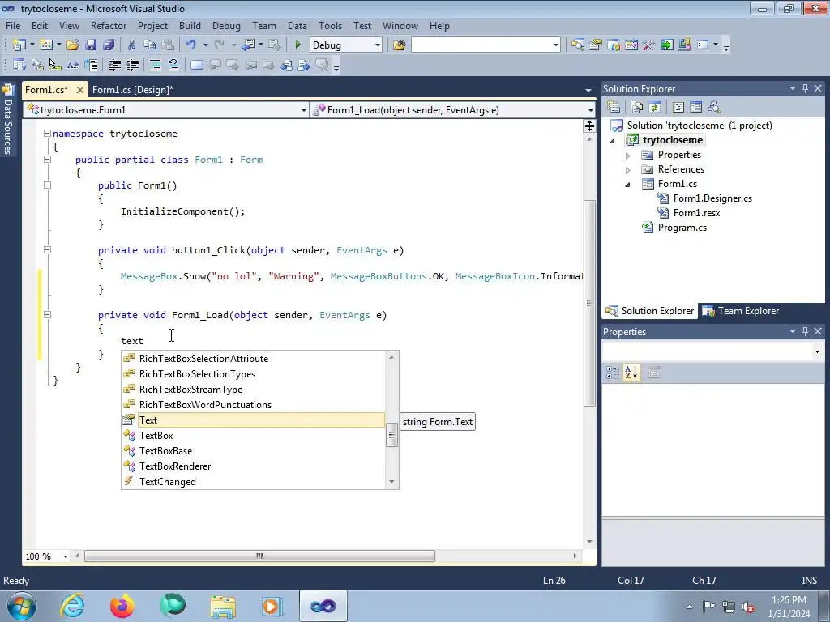
Task: Click the Undo arrow icon
Action: point(191,45)
